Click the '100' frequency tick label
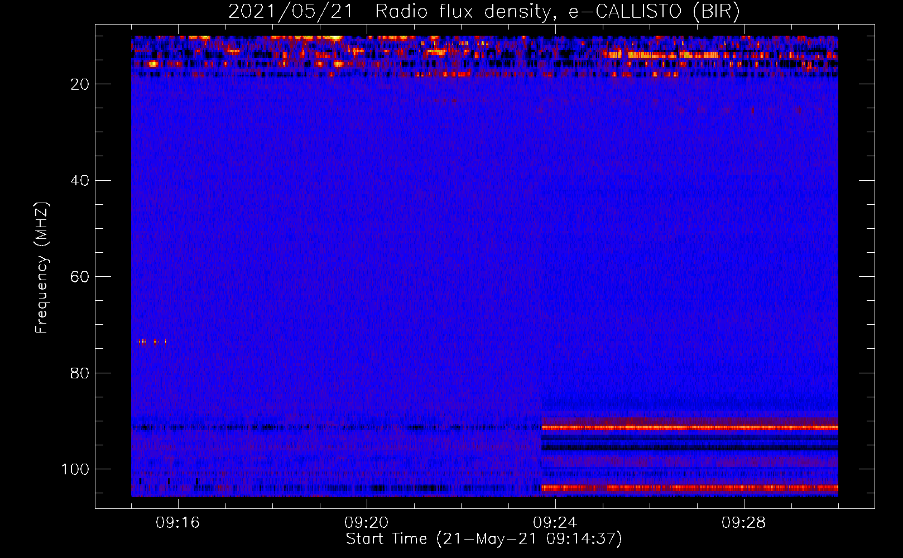Viewport: 903px width, 558px height. point(75,469)
